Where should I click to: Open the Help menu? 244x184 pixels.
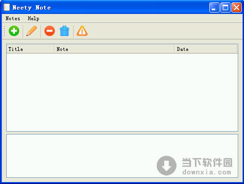(33, 18)
